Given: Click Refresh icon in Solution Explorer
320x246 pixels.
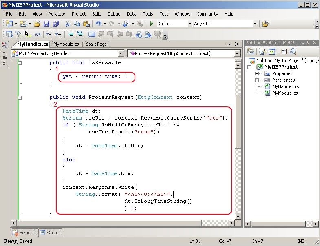Looking at the screenshot, I should pyautogui.click(x=272, y=51).
